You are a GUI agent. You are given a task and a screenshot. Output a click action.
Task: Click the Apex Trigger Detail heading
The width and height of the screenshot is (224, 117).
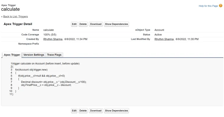18,24
